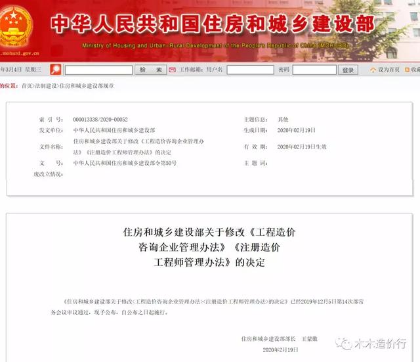Focus the 密码 password input field
This screenshot has width=420, height=362.
[314, 70]
